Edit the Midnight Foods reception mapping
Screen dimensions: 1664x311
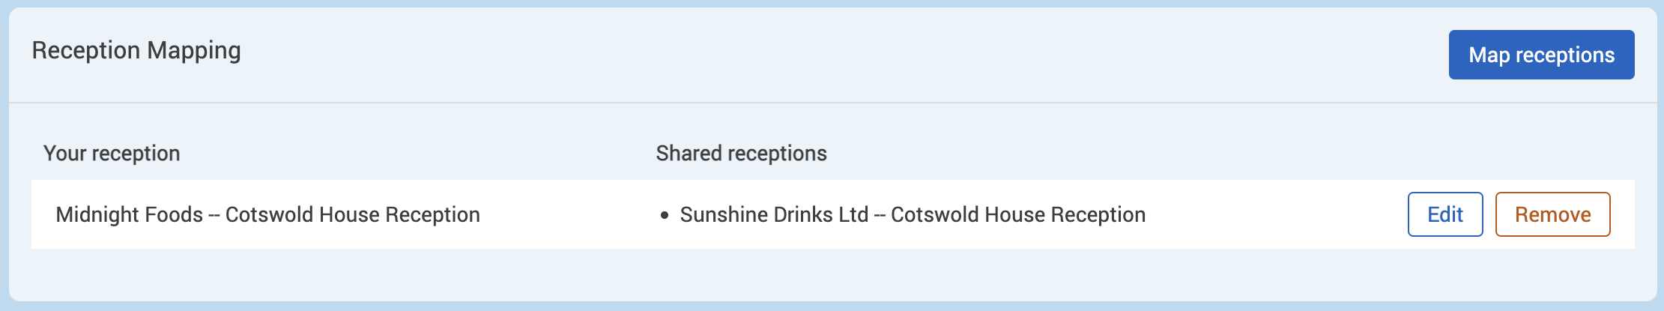1444,214
